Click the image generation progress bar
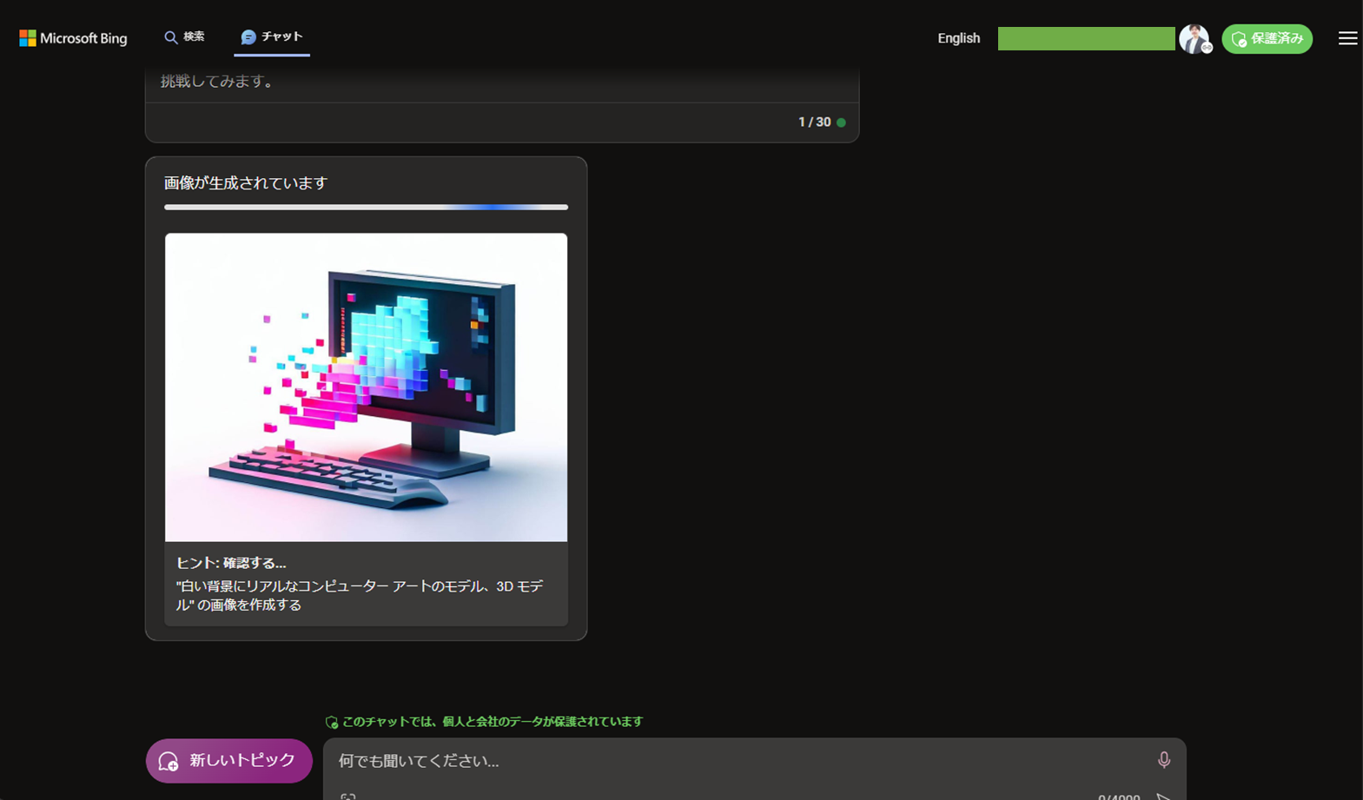Image resolution: width=1363 pixels, height=800 pixels. 366,207
